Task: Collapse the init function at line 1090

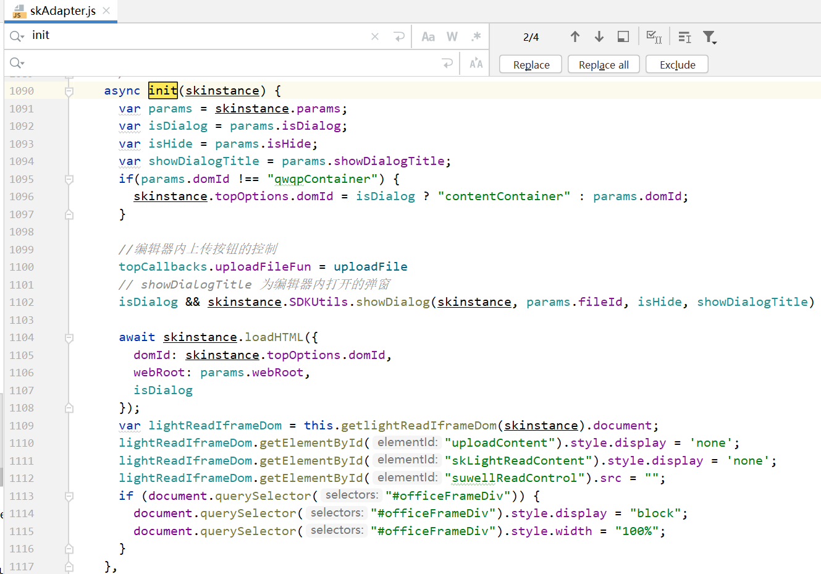Action: [x=69, y=91]
